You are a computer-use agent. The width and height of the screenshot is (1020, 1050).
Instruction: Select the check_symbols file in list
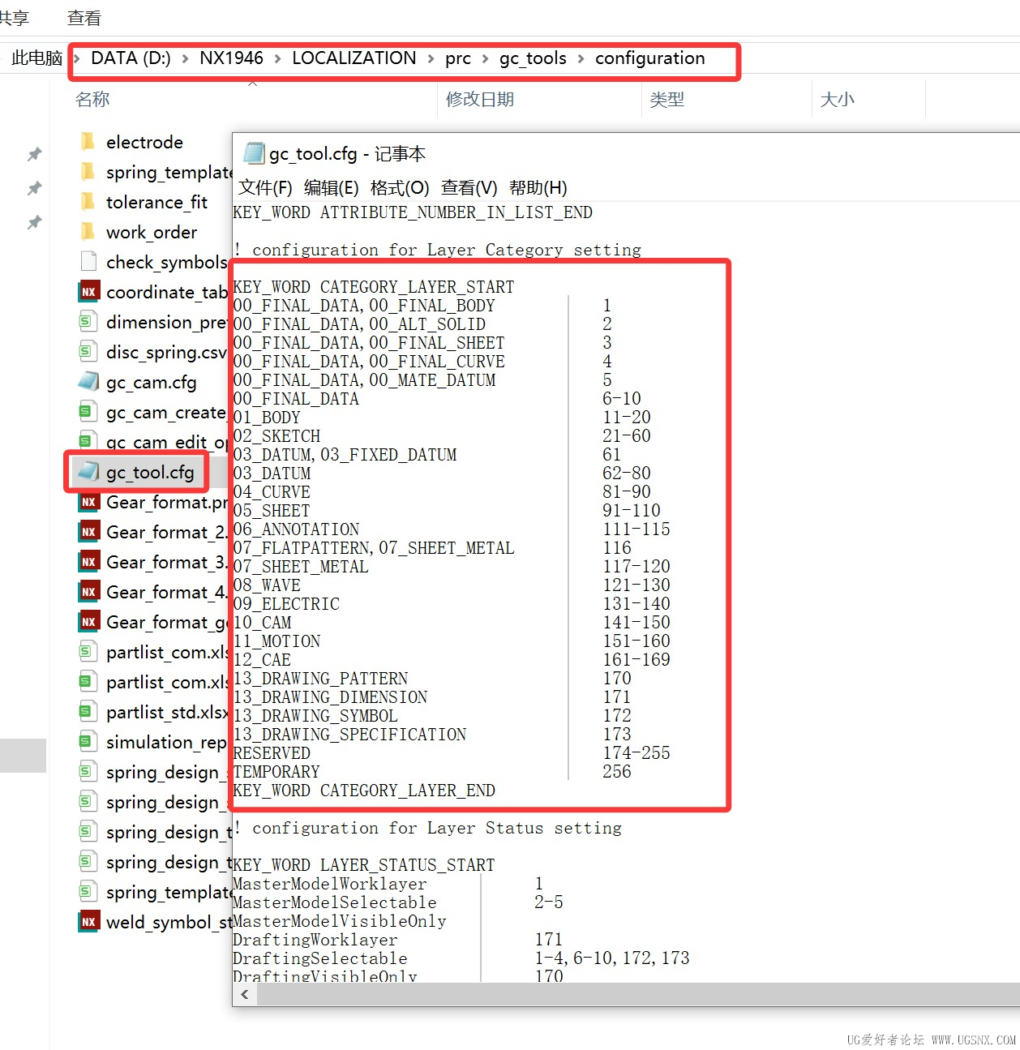pos(166,262)
